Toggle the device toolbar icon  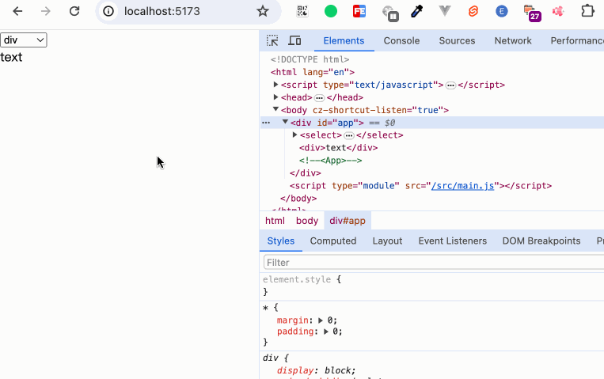click(294, 40)
